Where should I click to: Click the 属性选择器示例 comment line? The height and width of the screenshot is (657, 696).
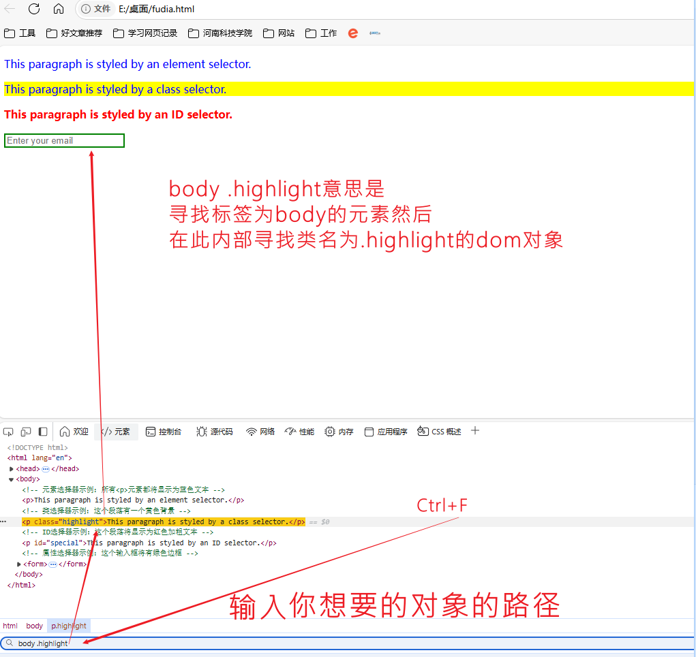pyautogui.click(x=110, y=554)
